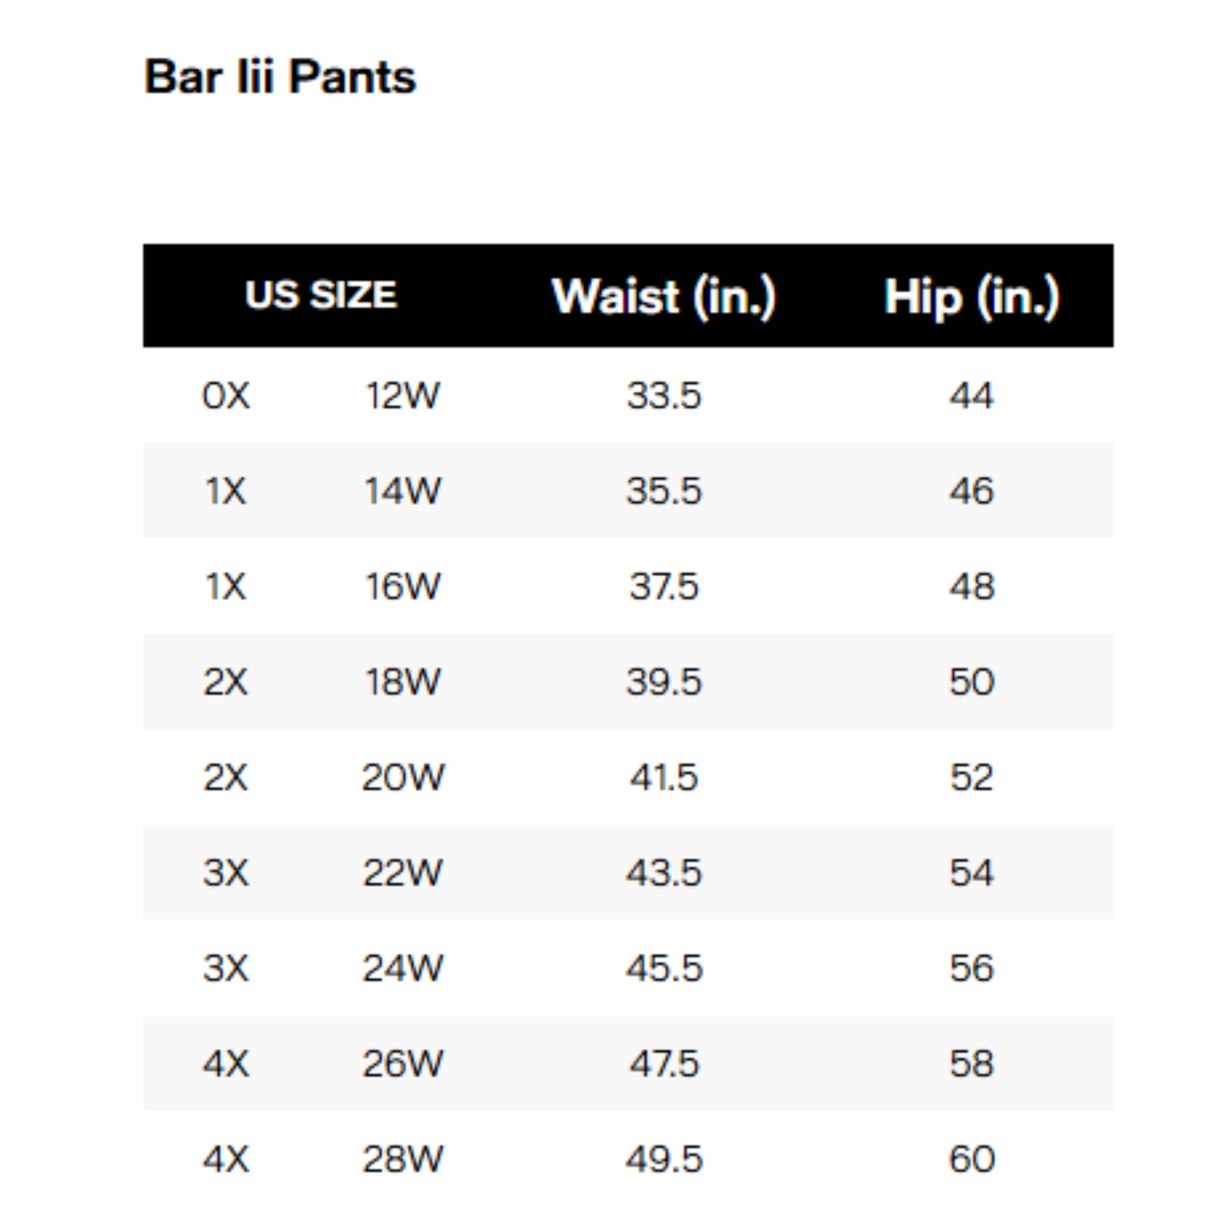Select the 0X size cell
The image size is (1225, 1225).
(226, 396)
